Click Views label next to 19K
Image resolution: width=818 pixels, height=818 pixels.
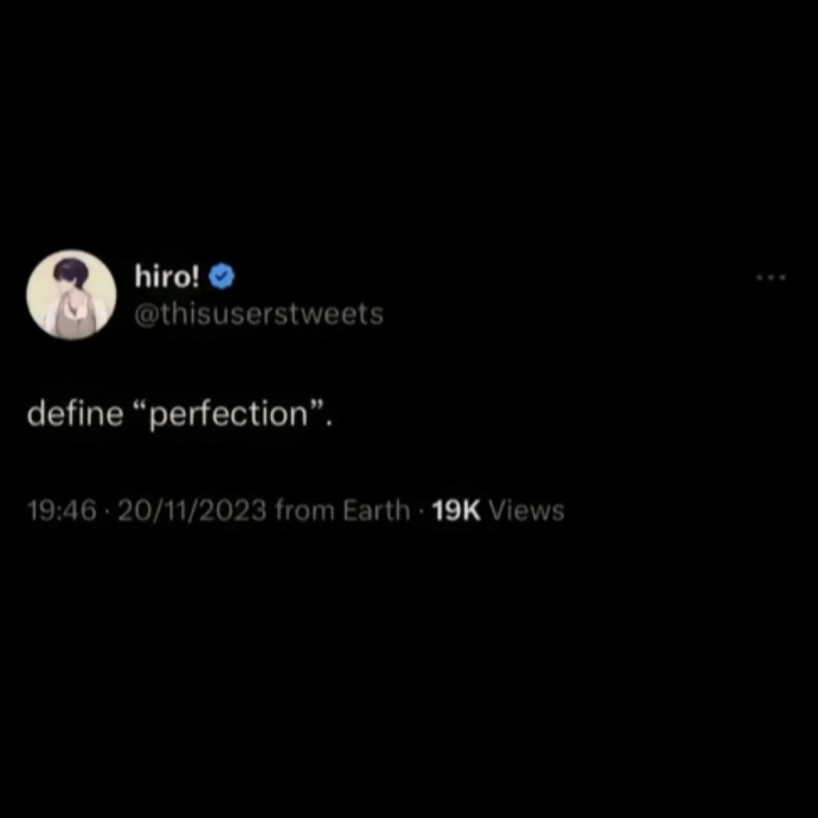click(526, 510)
